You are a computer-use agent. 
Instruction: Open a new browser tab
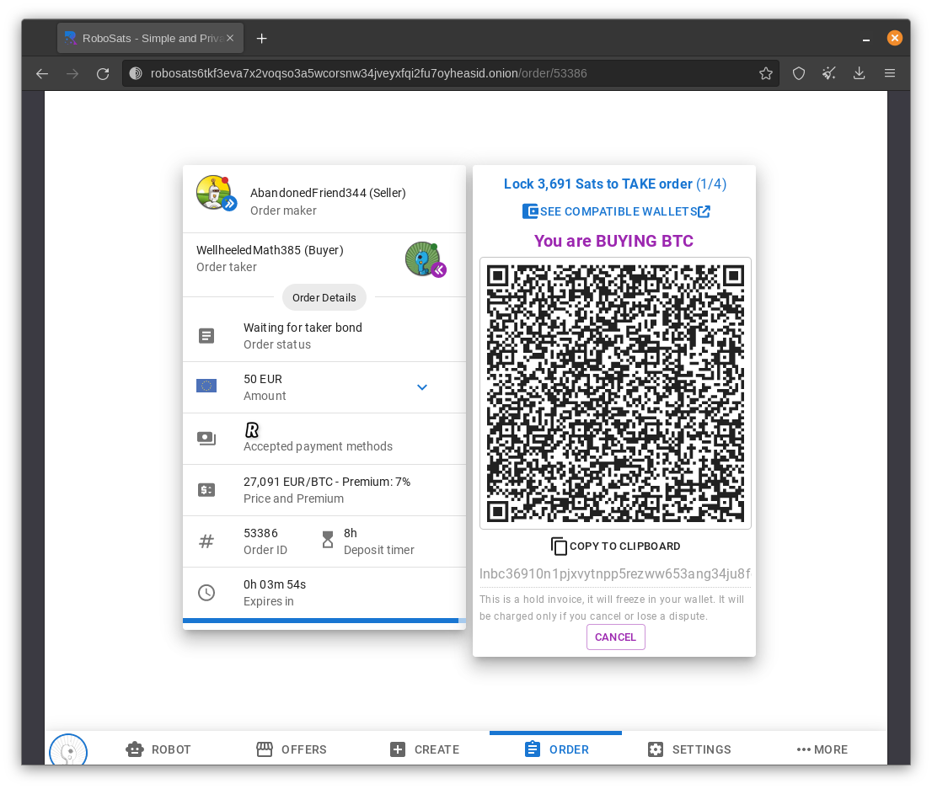coord(261,39)
